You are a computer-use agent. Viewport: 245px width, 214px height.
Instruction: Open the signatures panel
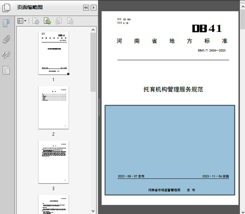coord(6,55)
